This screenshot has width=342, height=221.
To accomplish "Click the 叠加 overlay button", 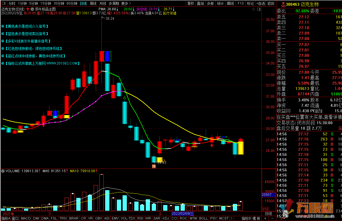I will pyautogui.click(x=201, y=3).
